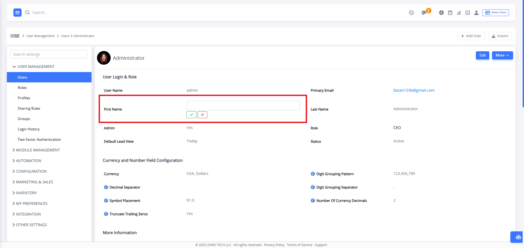524x248 pixels.
Task: Open Terms of Service footer link
Action: (x=299, y=245)
